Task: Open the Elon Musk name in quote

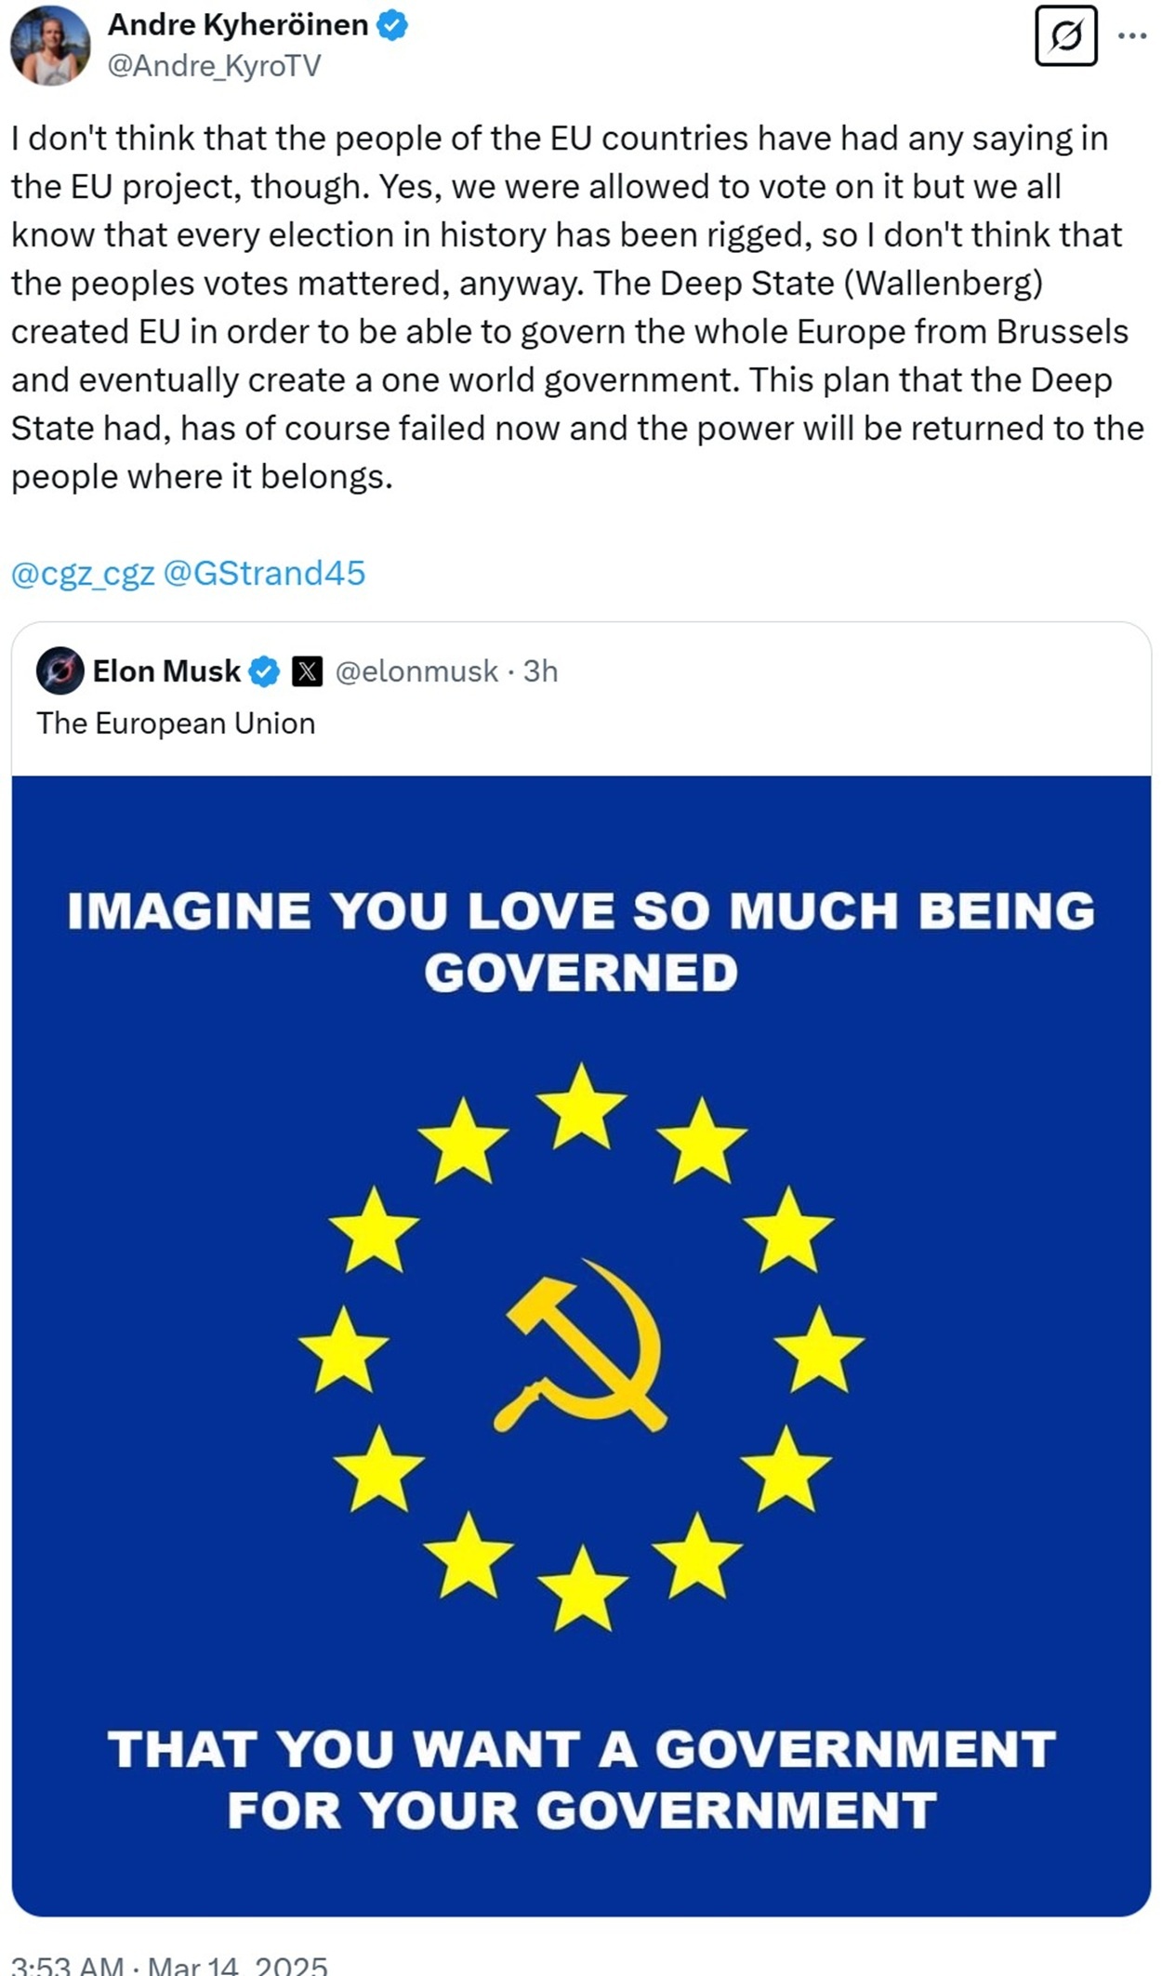Action: (166, 670)
